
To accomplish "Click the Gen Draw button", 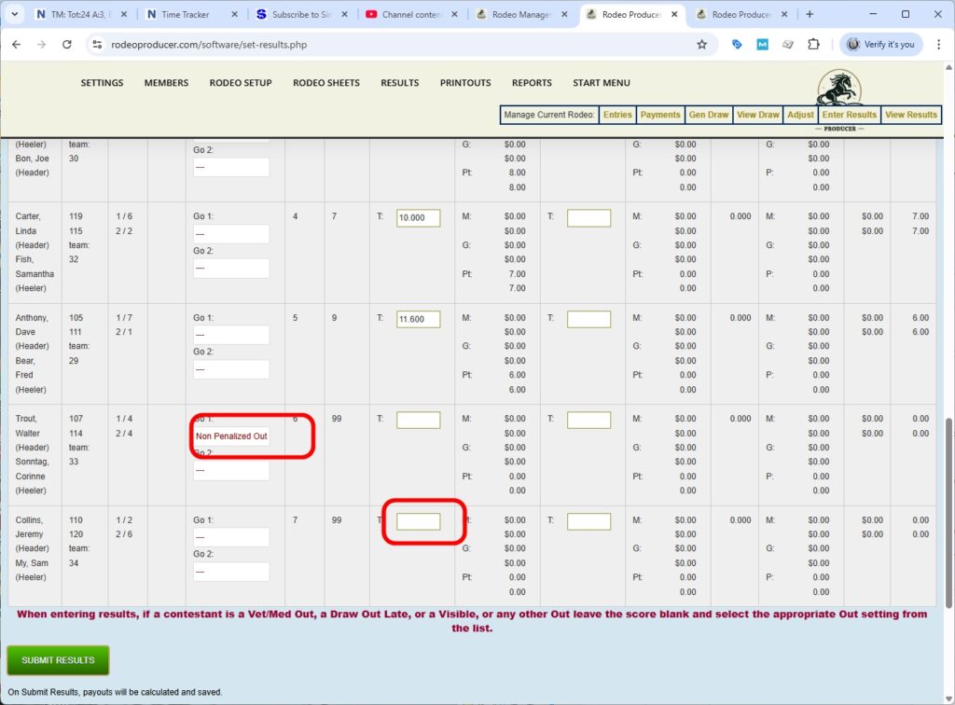I will coord(709,115).
